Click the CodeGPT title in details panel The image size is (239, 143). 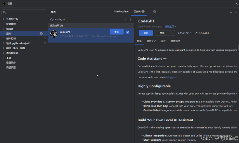[x=146, y=21]
